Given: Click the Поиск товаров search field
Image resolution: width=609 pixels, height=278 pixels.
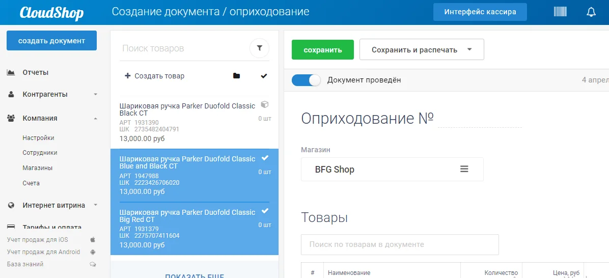Looking at the screenshot, I should [x=183, y=48].
